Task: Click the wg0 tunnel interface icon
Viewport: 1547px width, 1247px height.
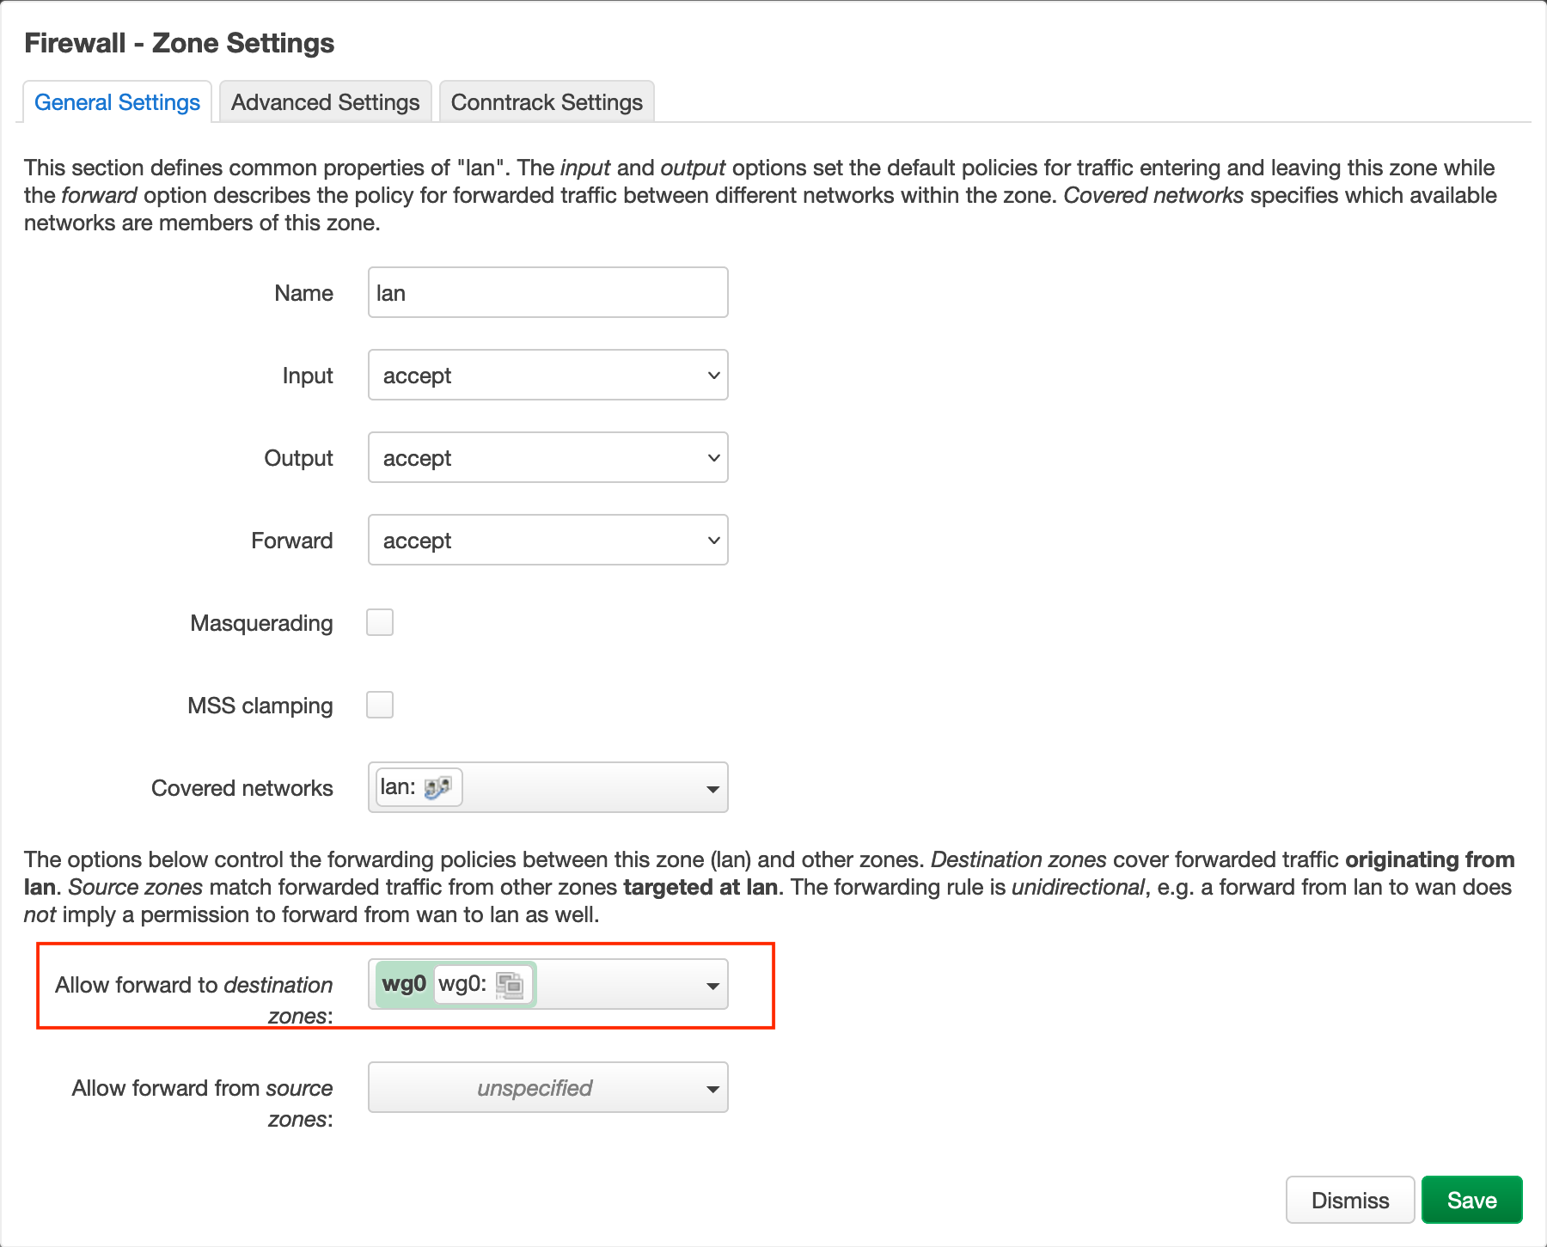Action: coord(510,985)
